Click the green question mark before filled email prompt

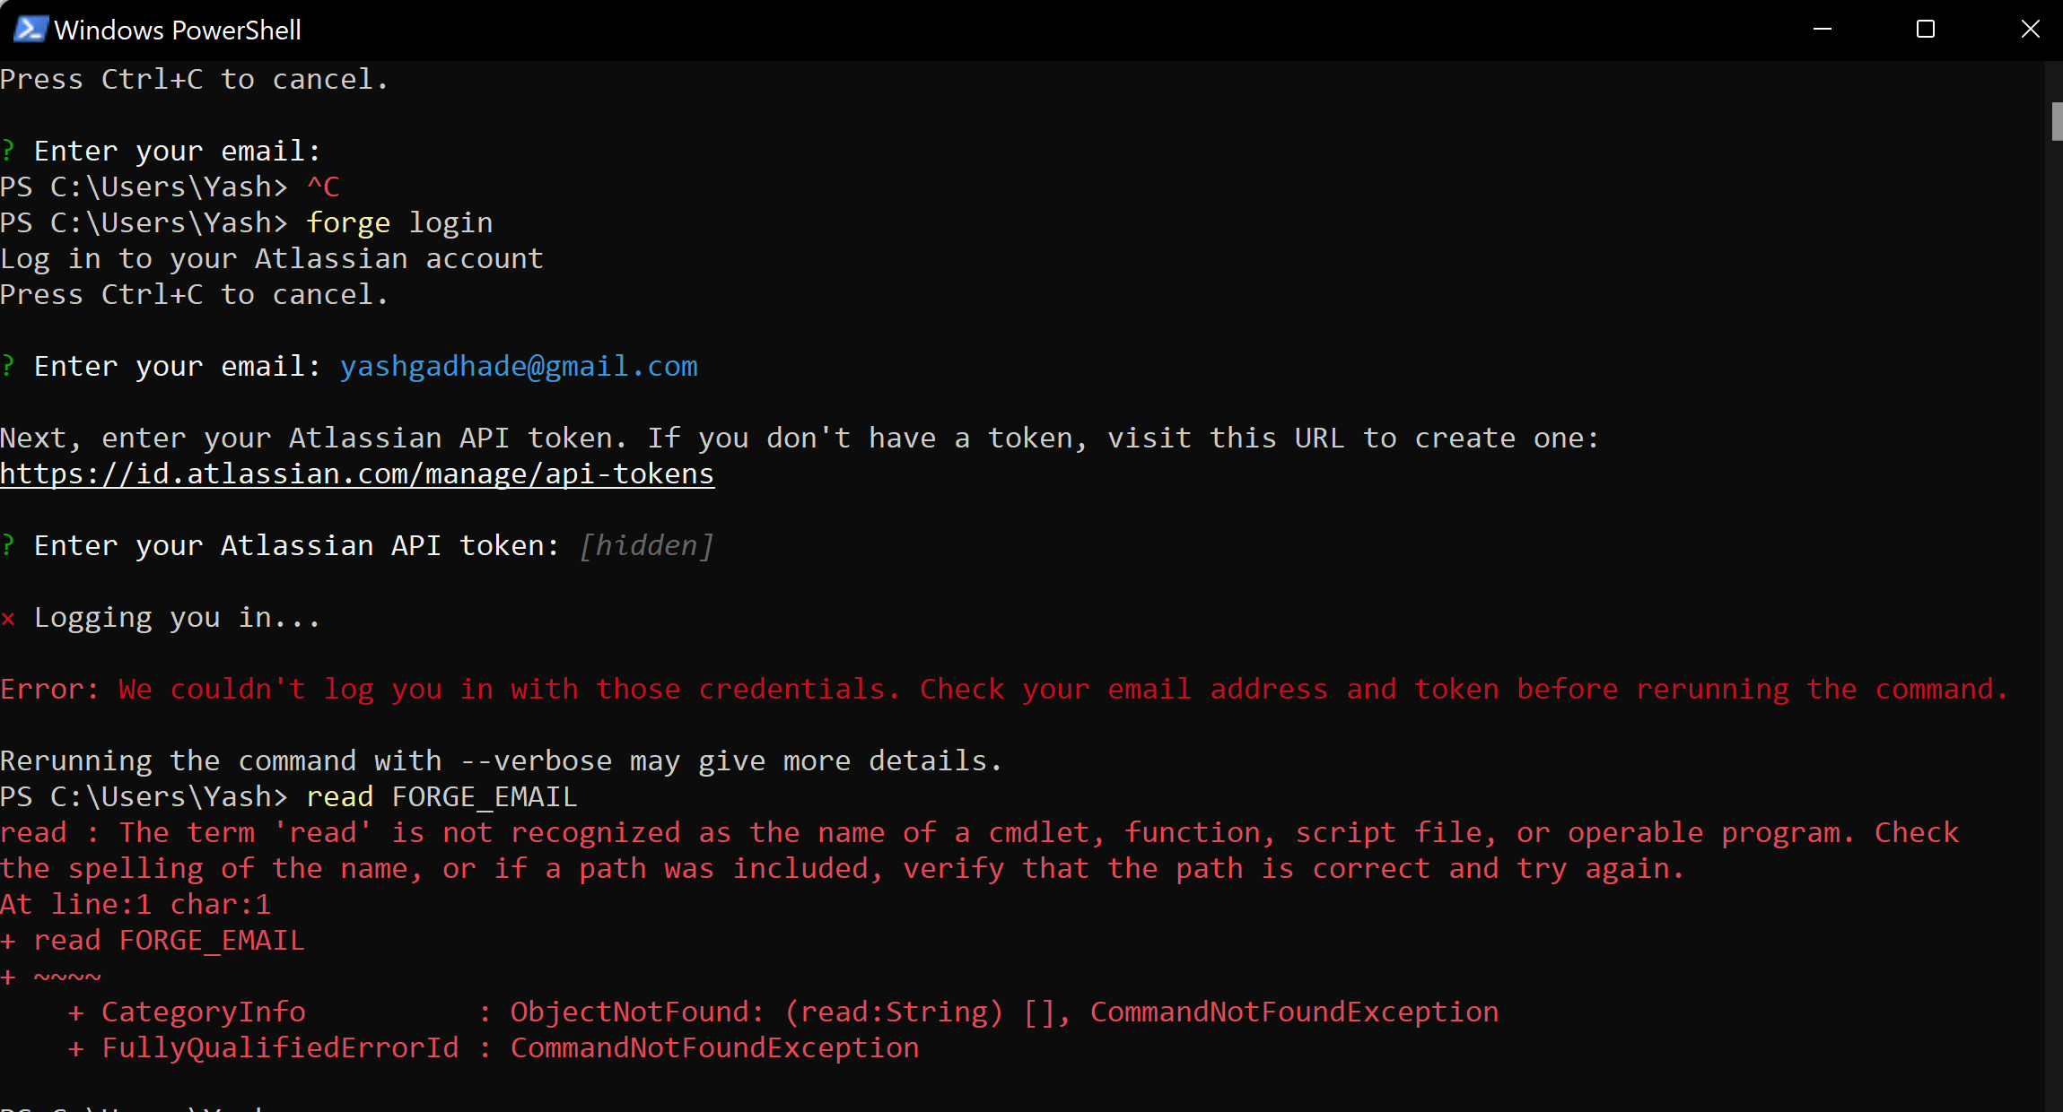tap(8, 366)
